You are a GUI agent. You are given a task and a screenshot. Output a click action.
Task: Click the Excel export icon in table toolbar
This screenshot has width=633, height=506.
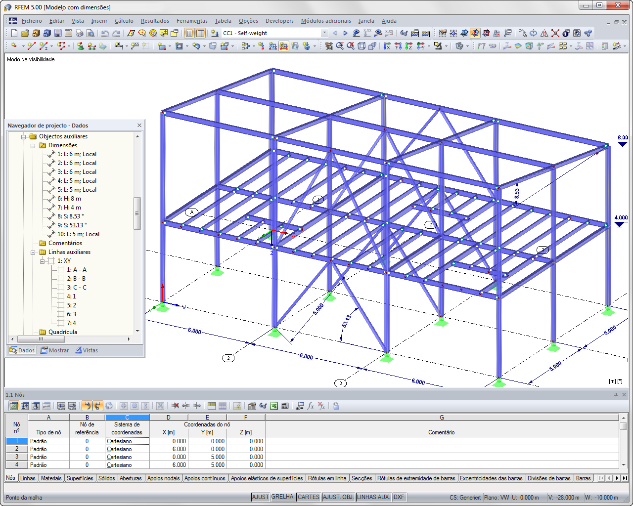(x=274, y=406)
